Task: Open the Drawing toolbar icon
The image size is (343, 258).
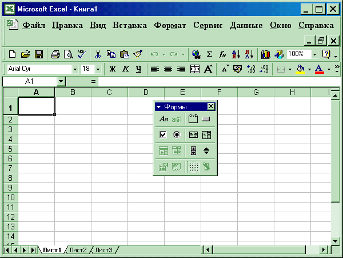Action: 279,54
